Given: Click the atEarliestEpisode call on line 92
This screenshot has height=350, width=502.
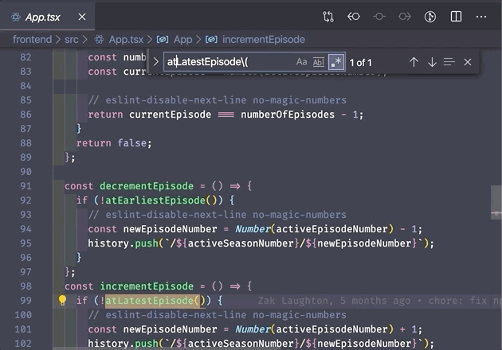Looking at the screenshot, I should [155, 200].
